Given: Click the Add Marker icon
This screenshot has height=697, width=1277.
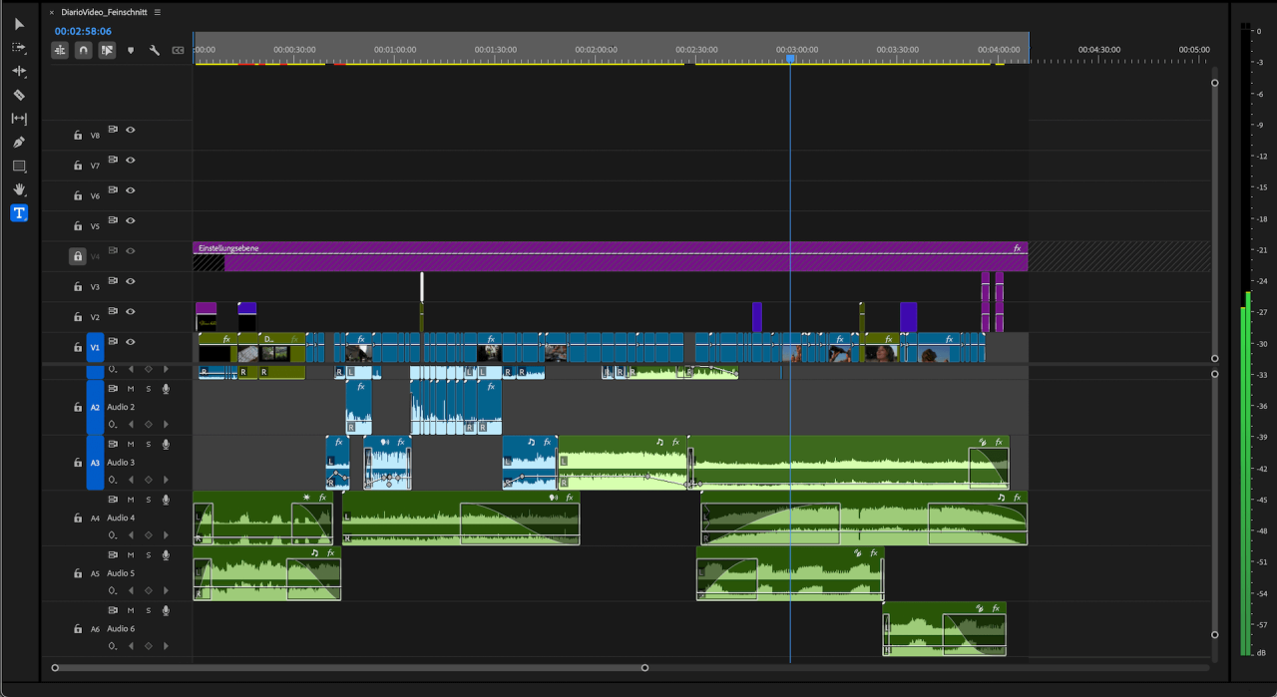Looking at the screenshot, I should pos(131,50).
